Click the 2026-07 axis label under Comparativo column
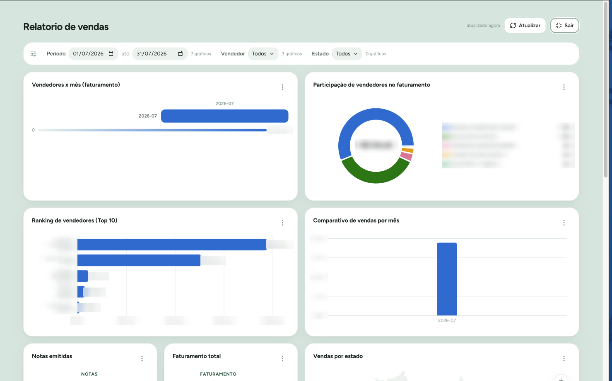Viewport: 612px width, 381px height. click(447, 321)
